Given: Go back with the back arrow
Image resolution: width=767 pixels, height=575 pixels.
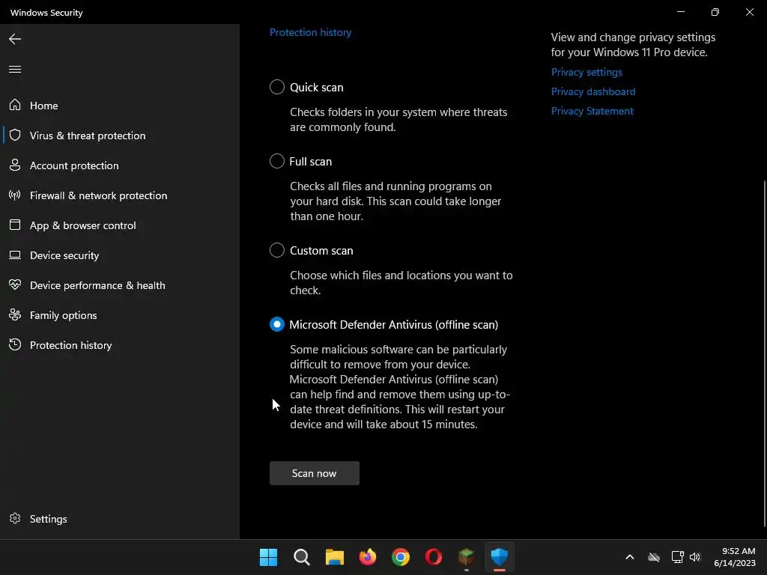Looking at the screenshot, I should (15, 39).
